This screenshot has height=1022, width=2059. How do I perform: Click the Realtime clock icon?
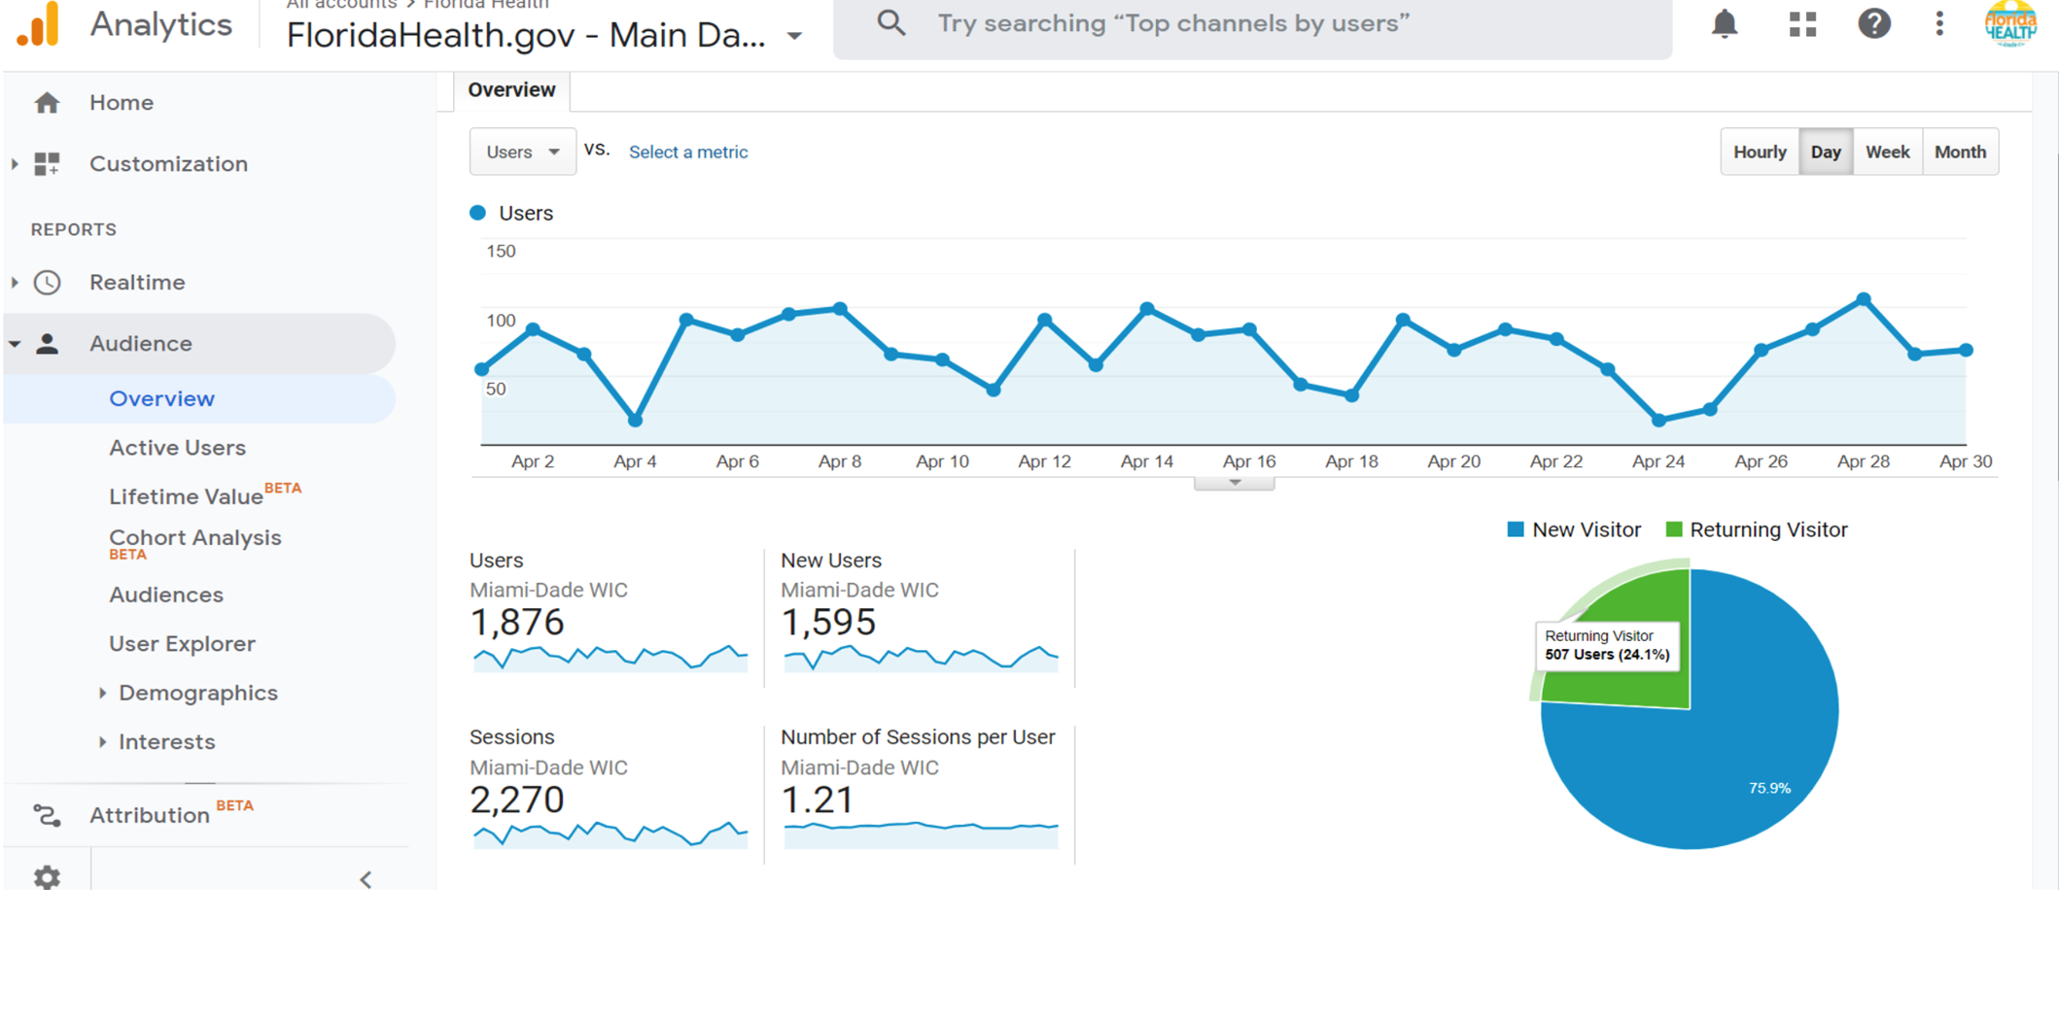[x=47, y=283]
